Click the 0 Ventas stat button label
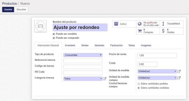This screenshot has height=101, width=189. tap(171, 31)
